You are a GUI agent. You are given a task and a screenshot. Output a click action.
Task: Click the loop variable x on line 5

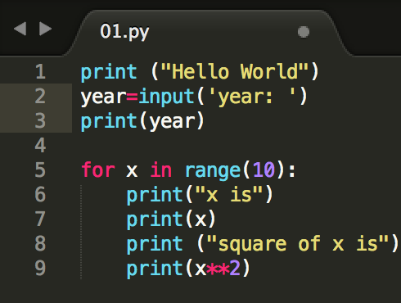coord(132,171)
